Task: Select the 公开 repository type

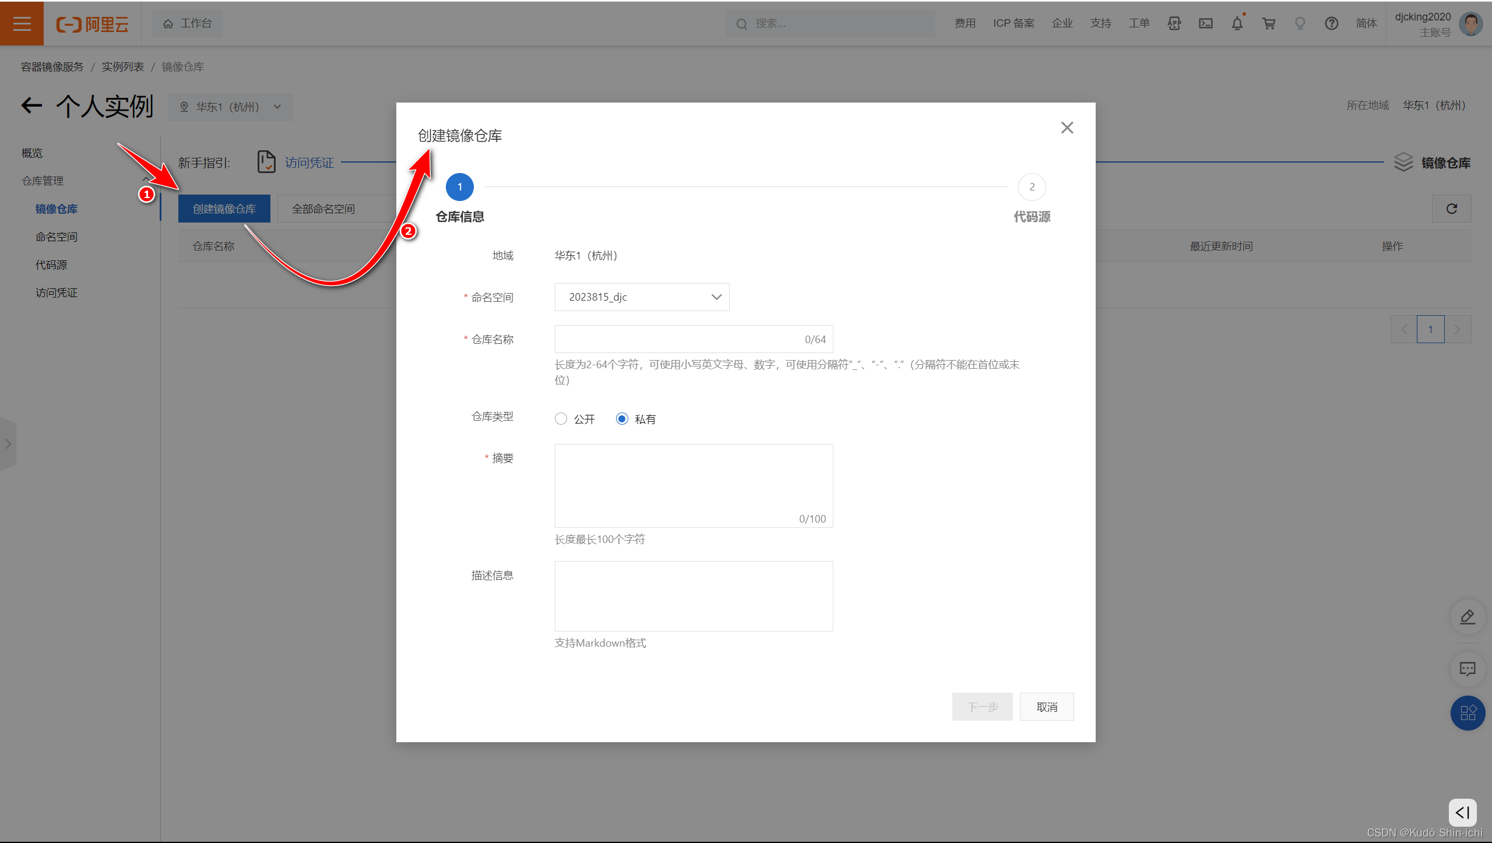Action: tap(561, 419)
